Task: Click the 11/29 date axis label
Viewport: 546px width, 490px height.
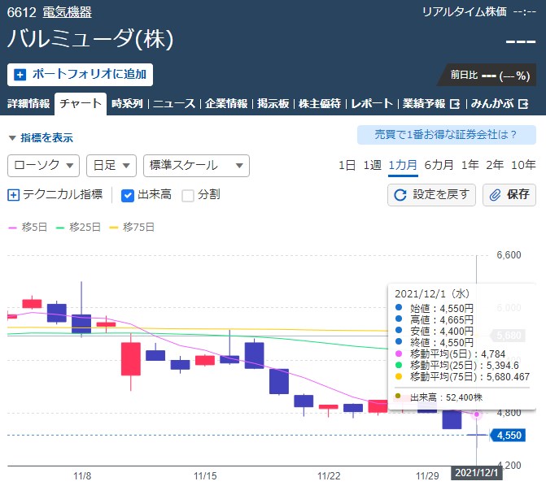Action: (x=427, y=475)
